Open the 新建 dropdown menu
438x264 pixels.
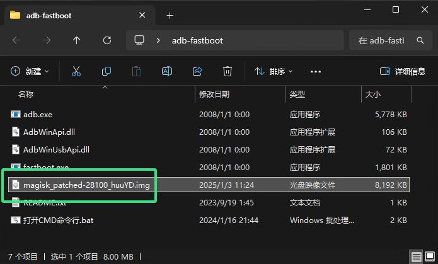30,72
